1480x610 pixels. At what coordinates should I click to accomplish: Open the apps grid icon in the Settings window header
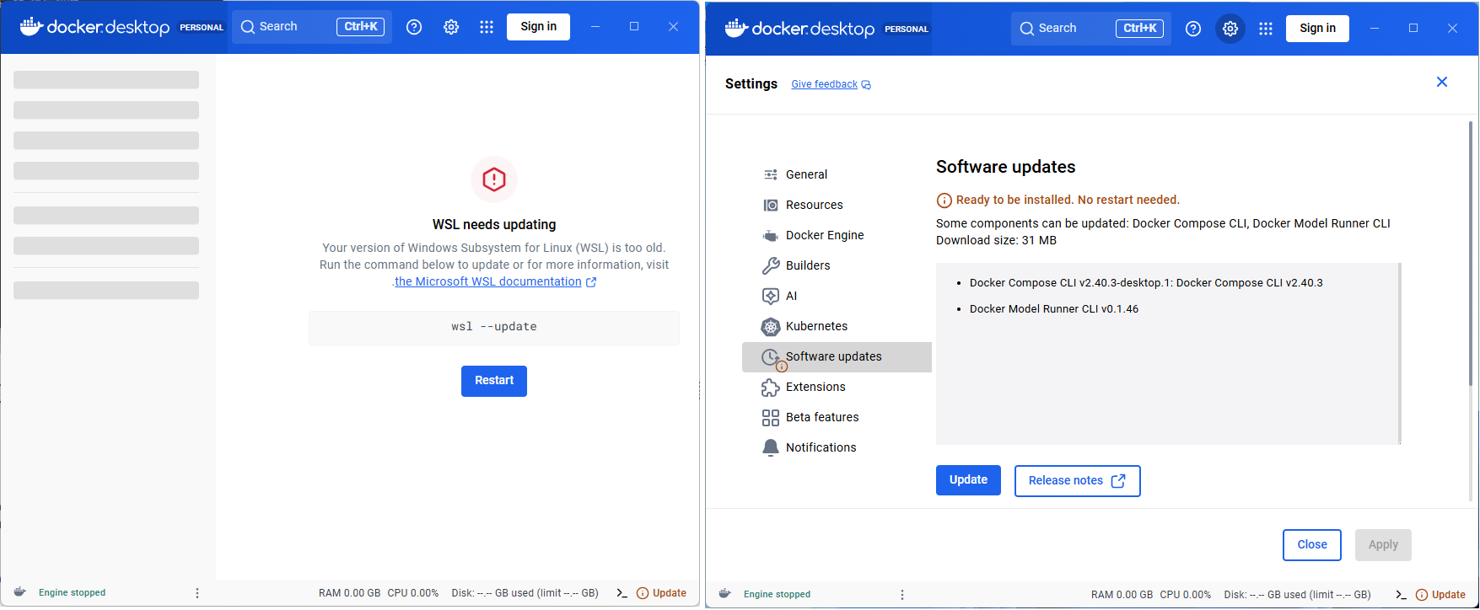coord(1266,29)
